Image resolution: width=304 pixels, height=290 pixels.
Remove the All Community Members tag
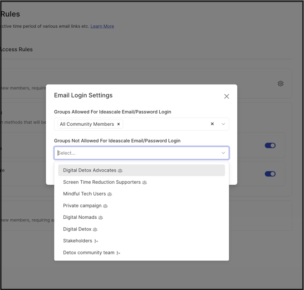click(x=118, y=124)
